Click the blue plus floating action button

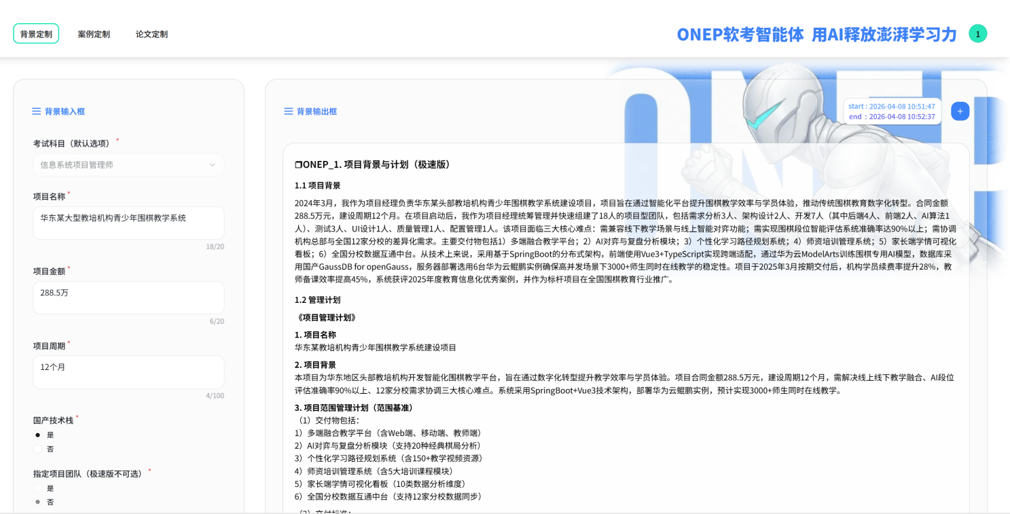960,111
